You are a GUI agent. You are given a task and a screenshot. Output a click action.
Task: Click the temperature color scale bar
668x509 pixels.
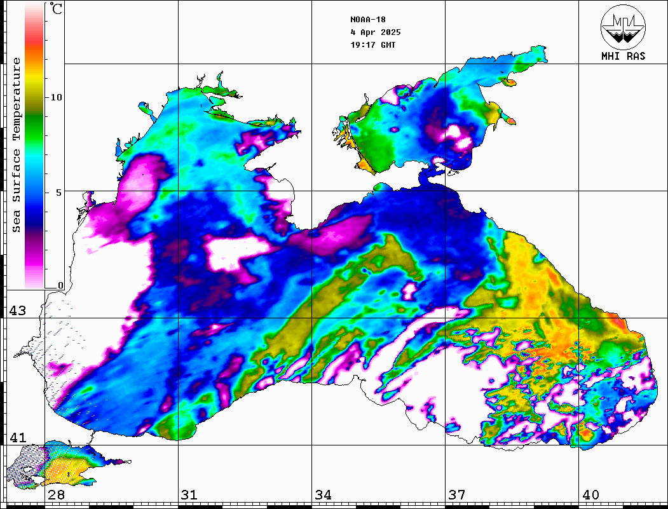[34, 146]
